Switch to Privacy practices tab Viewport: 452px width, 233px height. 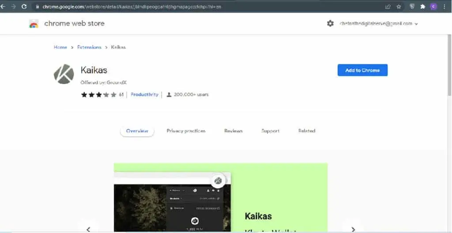coord(186,131)
